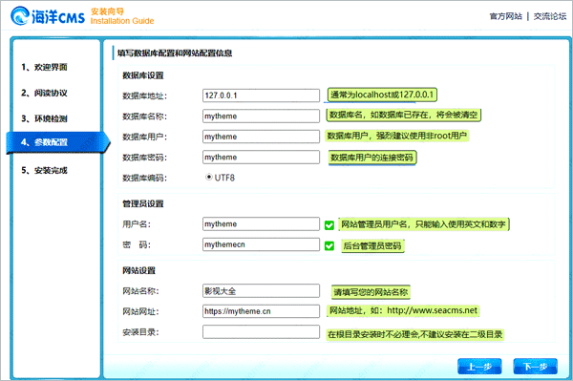Image resolution: width=573 pixels, height=381 pixels.
Task: Focus the admin 密码 input field
Action: [x=261, y=244]
